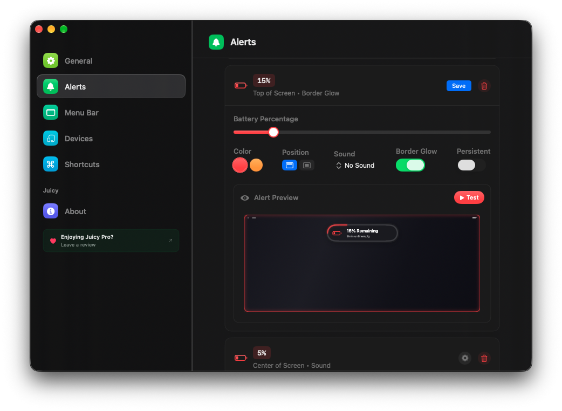Image resolution: width=562 pixels, height=411 pixels.
Task: Click the heart icon in review banner
Action: coord(53,241)
